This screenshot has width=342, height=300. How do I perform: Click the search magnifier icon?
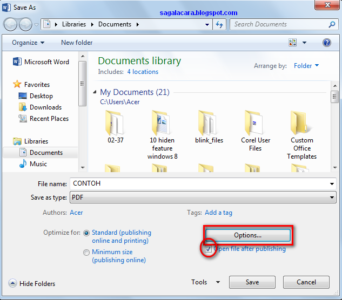(x=332, y=24)
